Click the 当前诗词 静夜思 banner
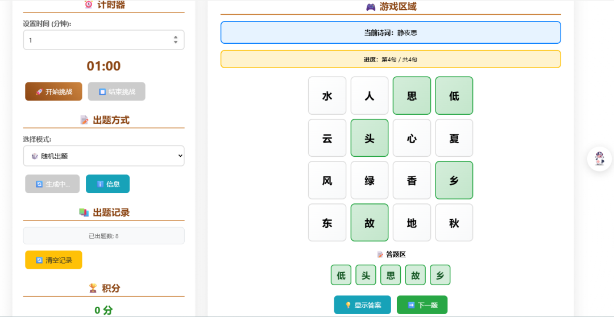Viewport: 614px width, 317px height. (391, 32)
